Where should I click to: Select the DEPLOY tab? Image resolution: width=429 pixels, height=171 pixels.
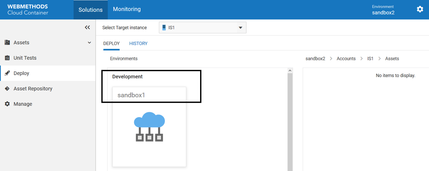coord(111,43)
